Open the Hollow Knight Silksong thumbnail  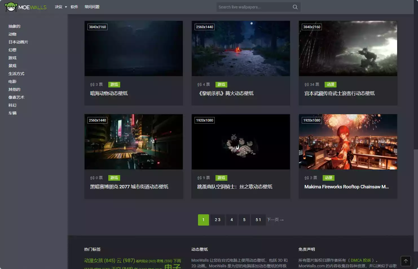pos(241,142)
